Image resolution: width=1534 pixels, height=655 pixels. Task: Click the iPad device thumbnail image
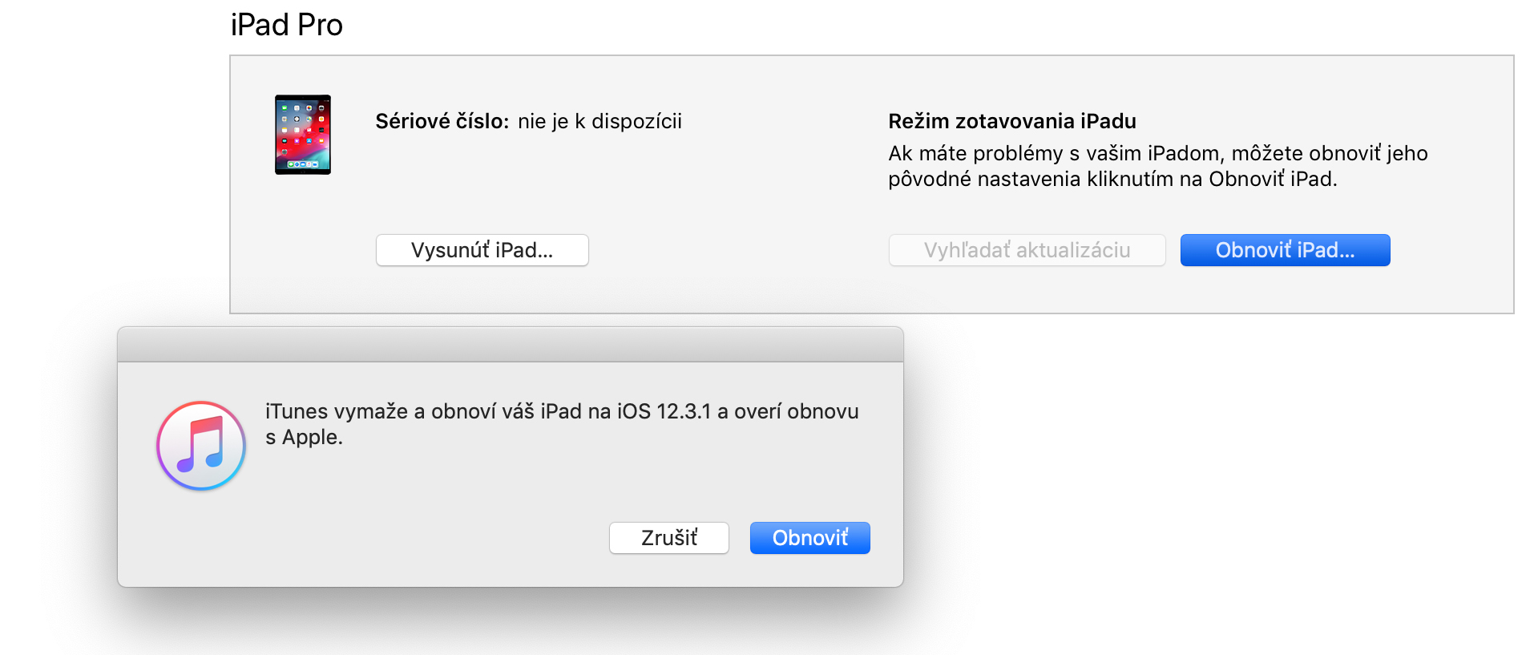tap(303, 135)
